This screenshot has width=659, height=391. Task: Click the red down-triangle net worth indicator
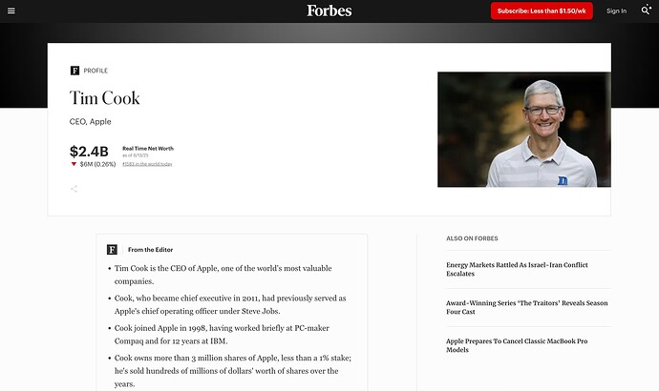point(74,164)
